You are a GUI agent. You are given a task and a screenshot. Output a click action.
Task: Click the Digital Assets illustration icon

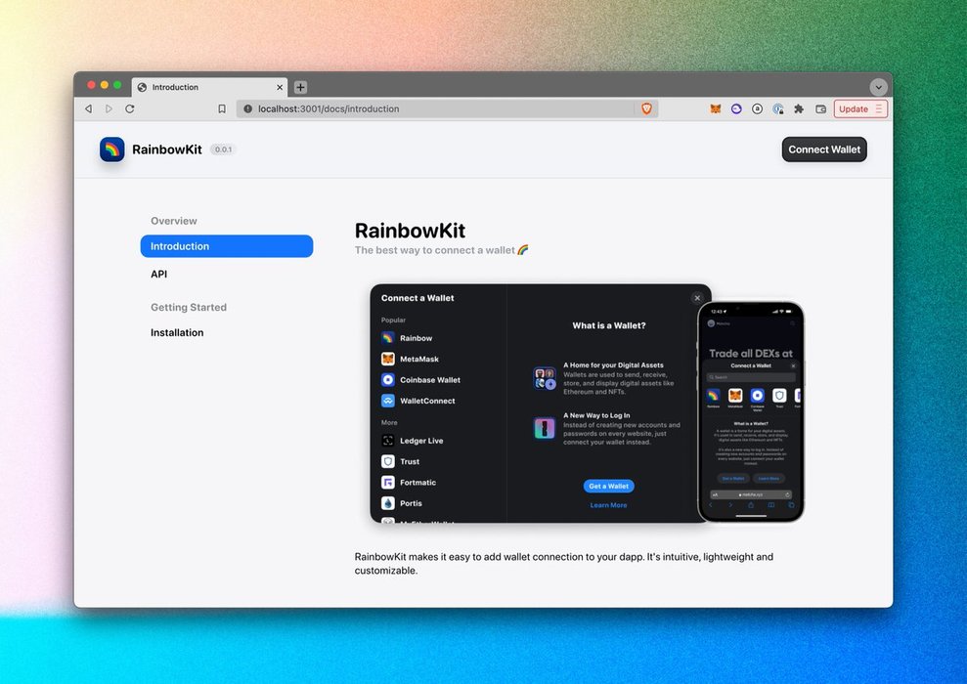(545, 378)
